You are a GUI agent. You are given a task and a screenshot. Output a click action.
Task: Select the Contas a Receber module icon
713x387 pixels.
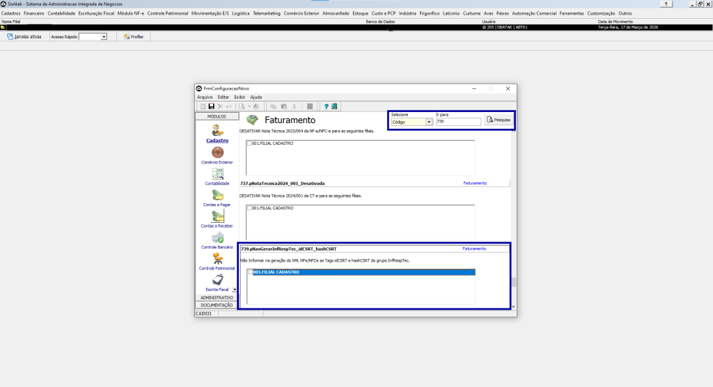point(217,216)
